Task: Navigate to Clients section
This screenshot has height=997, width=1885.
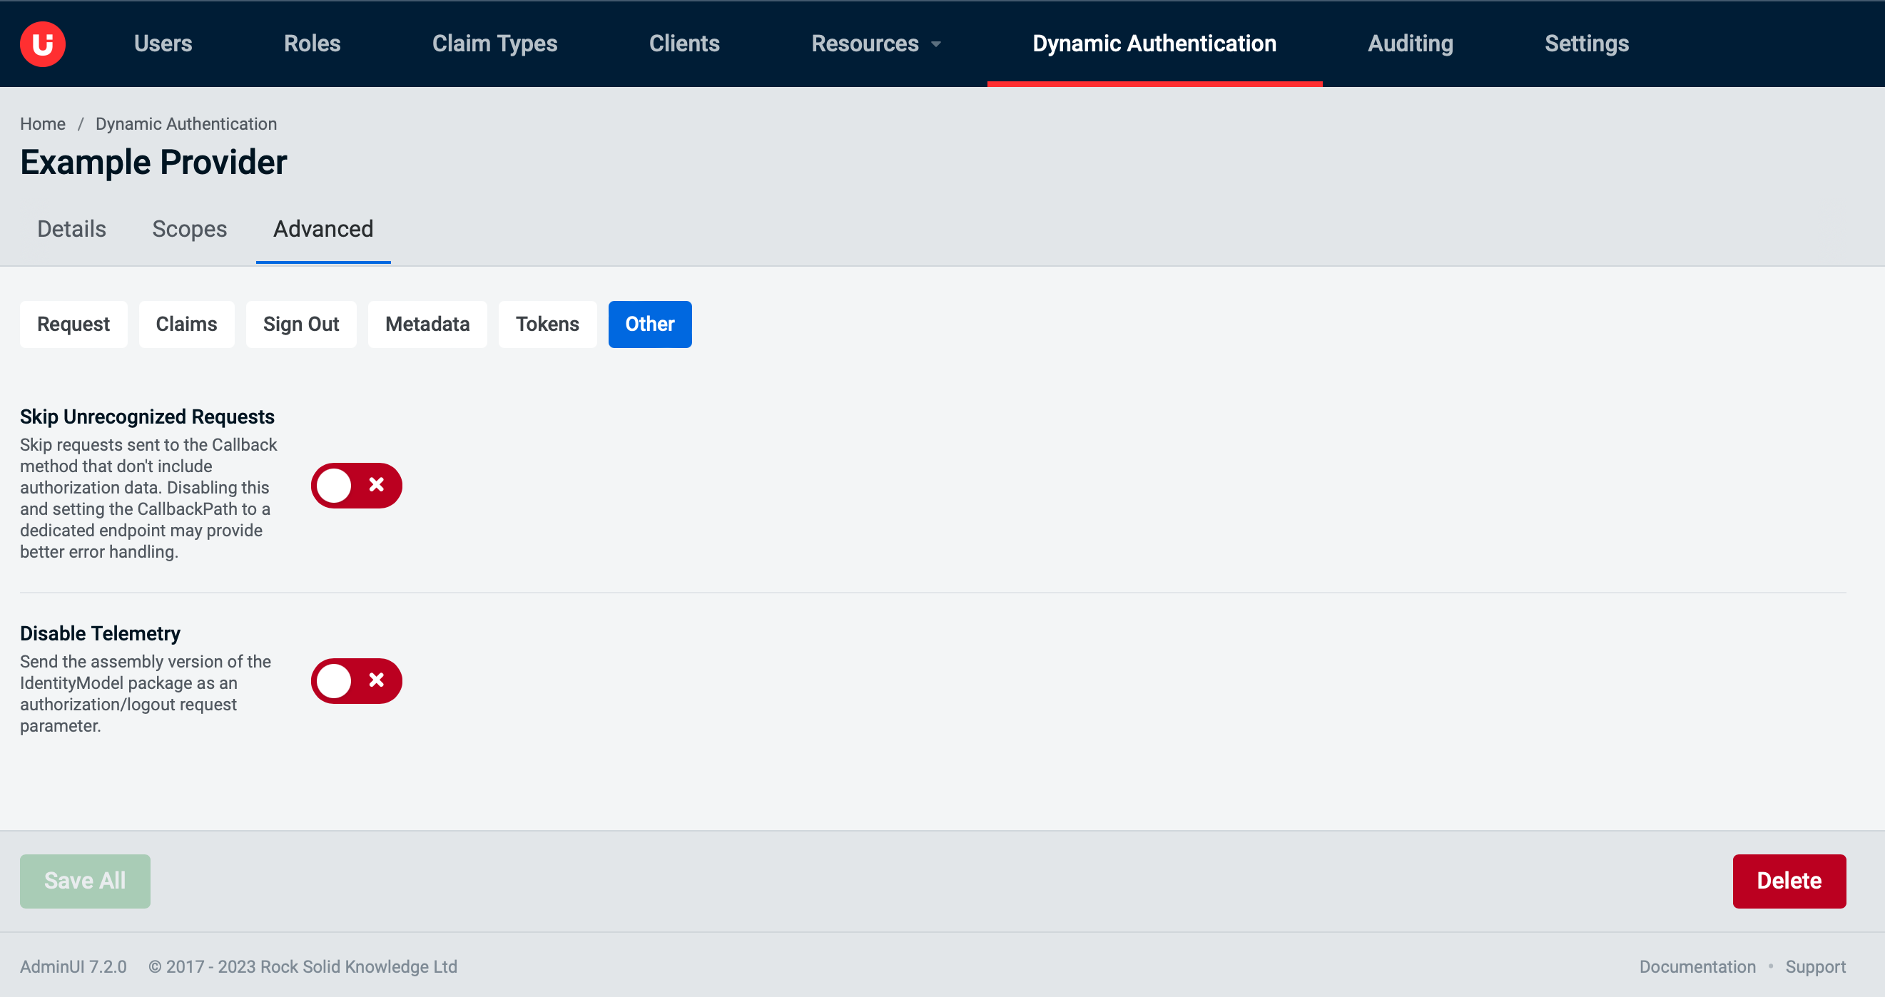Action: pyautogui.click(x=684, y=42)
